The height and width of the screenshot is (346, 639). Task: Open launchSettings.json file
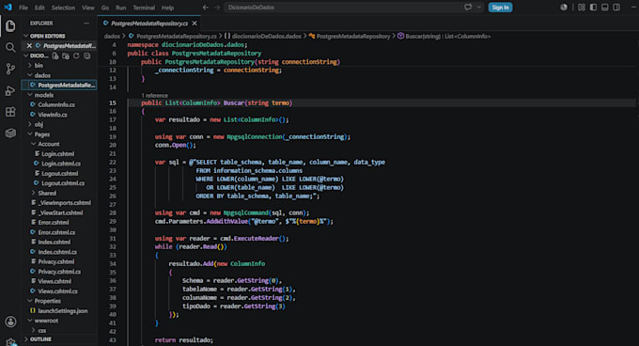[x=63, y=310]
